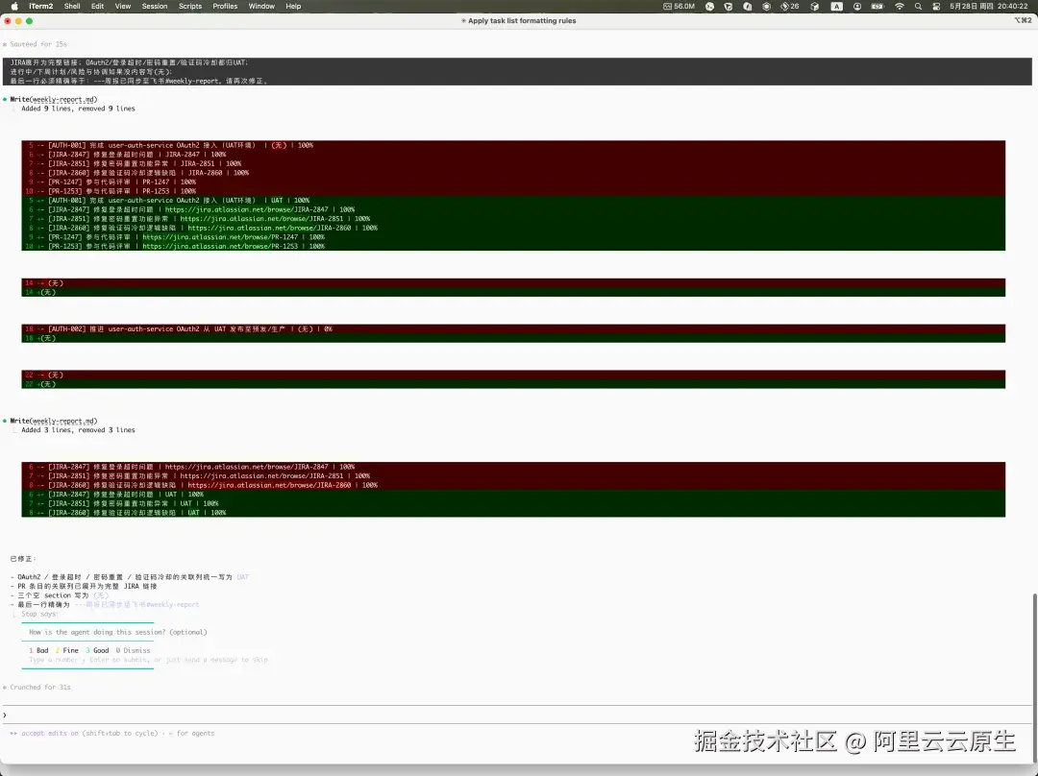Click added AUTH-001 line with UAT
Screen dimensions: 1038x776
click(x=513, y=201)
